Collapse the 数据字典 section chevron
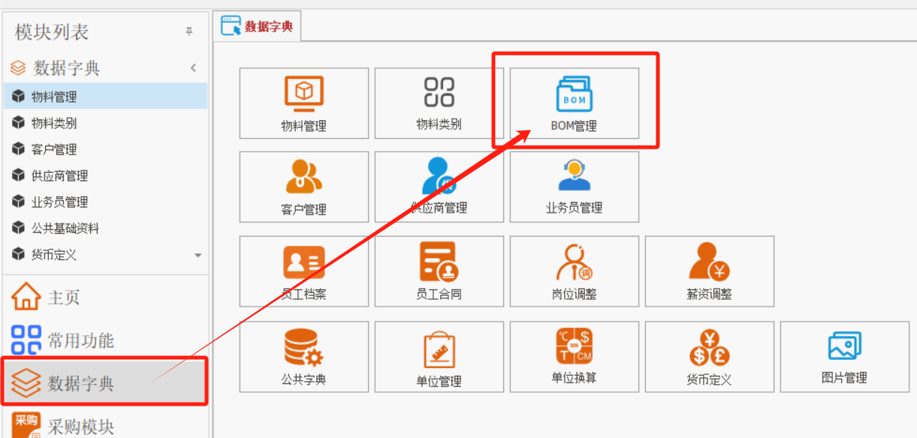Image resolution: width=917 pixels, height=438 pixels. (x=193, y=68)
